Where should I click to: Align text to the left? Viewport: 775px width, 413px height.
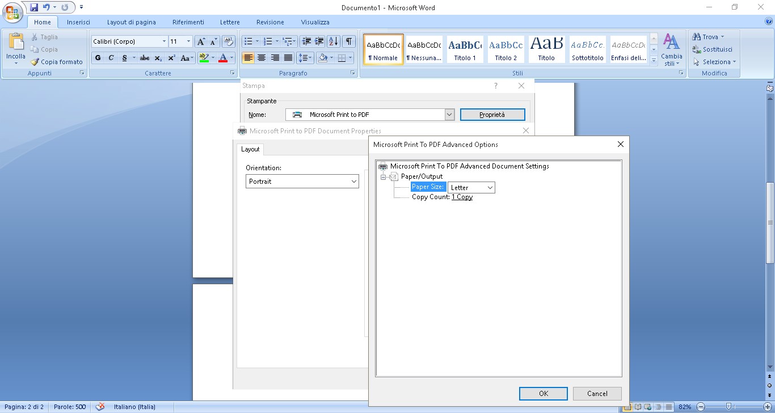pyautogui.click(x=248, y=58)
